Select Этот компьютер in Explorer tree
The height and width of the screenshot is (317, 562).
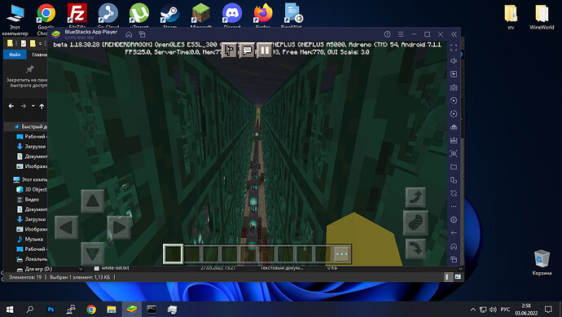[x=30, y=179]
